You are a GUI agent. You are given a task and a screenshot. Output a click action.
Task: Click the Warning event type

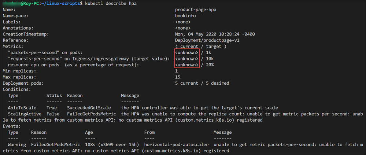tap(17, 145)
